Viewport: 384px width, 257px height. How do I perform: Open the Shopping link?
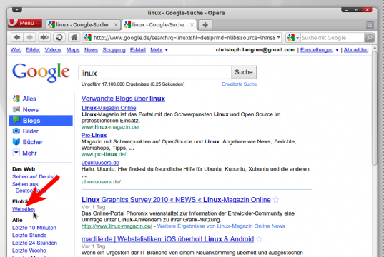coord(114,50)
